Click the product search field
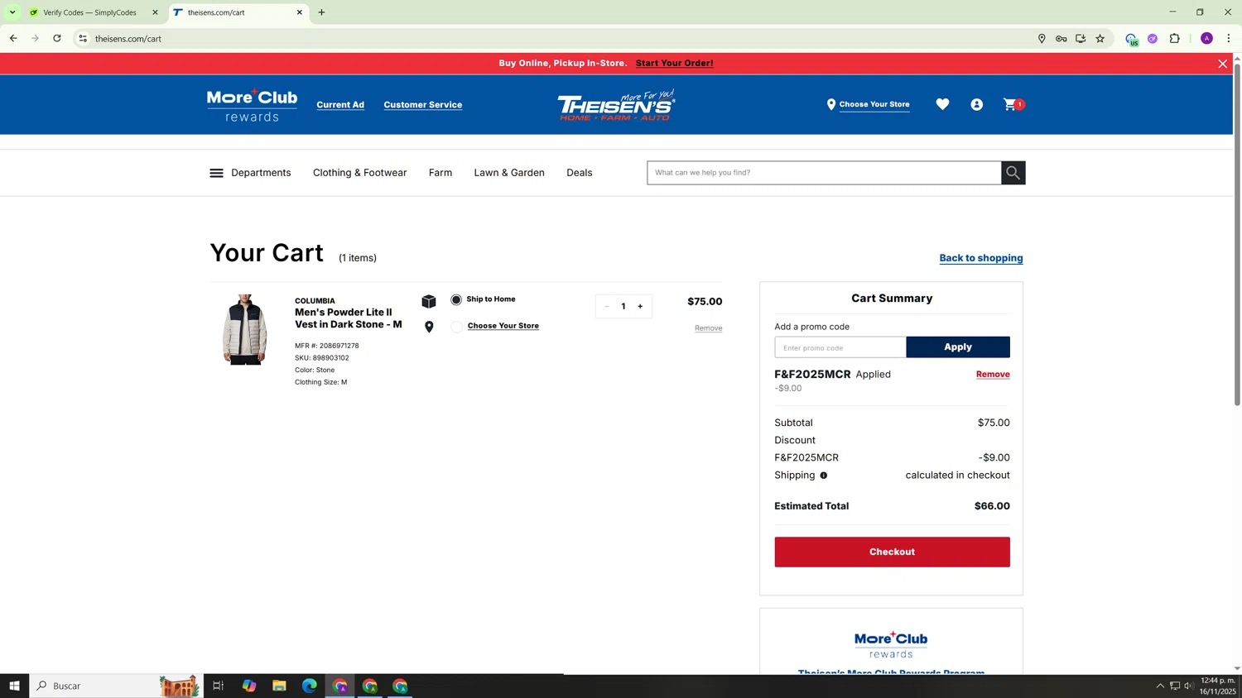Screen dimensions: 1242x698 824,173
